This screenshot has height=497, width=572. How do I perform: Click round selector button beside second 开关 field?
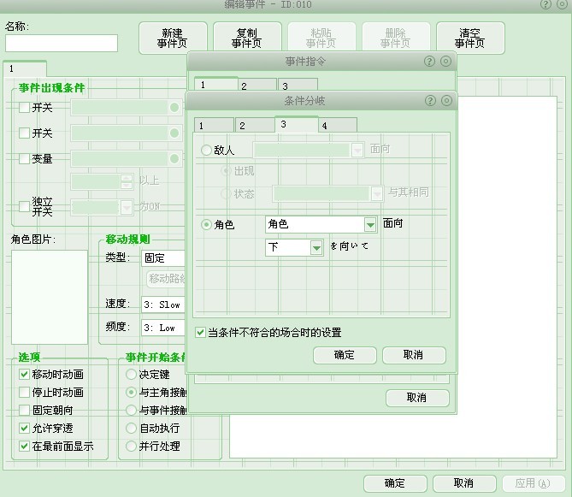click(174, 133)
